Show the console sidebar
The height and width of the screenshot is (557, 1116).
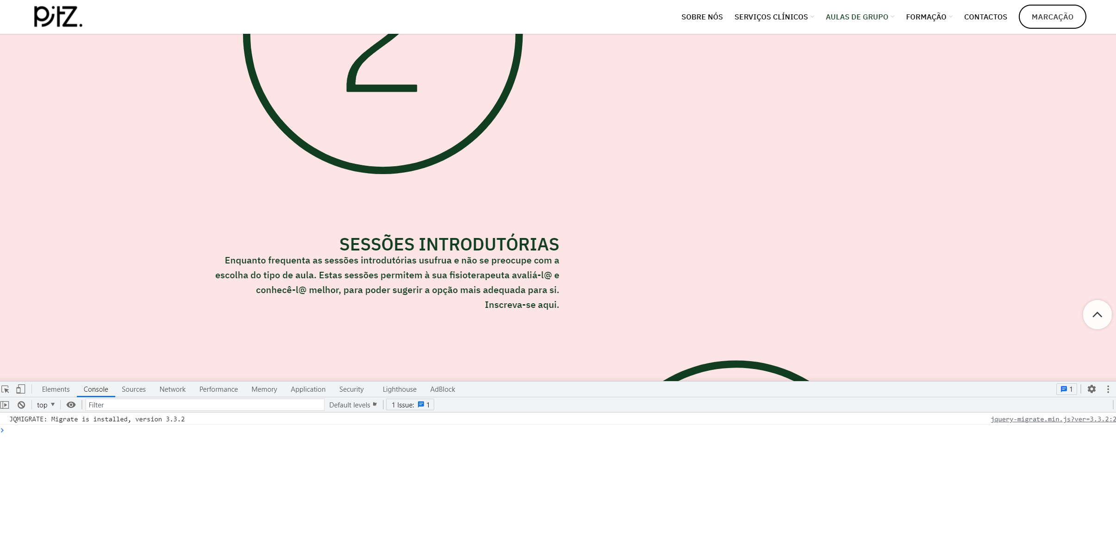(x=5, y=405)
